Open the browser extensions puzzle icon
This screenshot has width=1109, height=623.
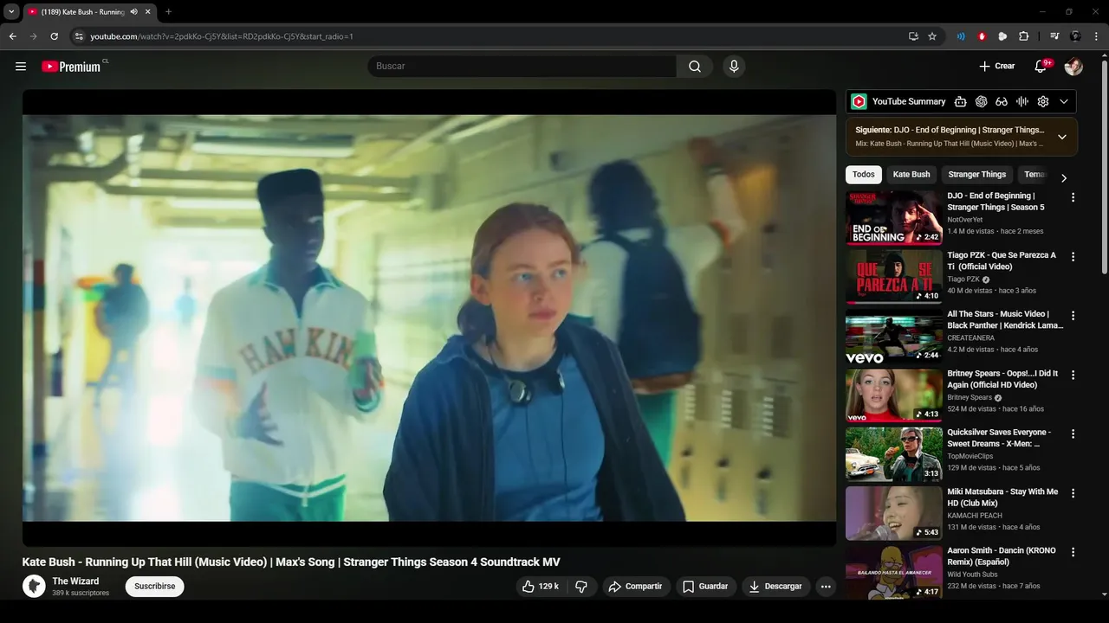pos(1023,36)
